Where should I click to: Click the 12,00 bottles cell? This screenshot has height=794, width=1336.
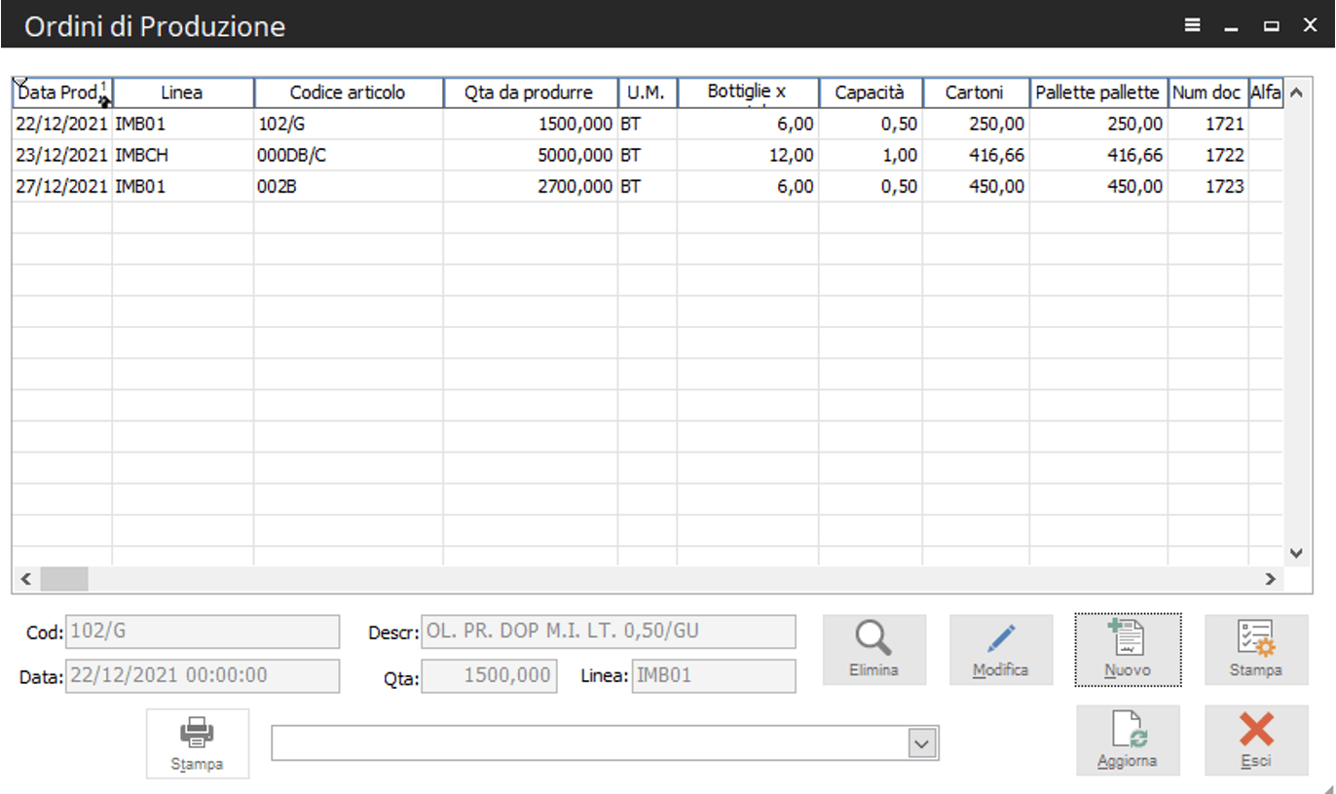[x=748, y=156]
